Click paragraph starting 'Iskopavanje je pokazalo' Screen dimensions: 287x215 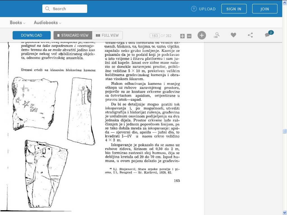[142, 153]
